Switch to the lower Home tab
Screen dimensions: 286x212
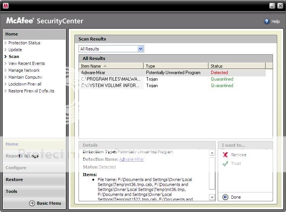tap(34, 144)
